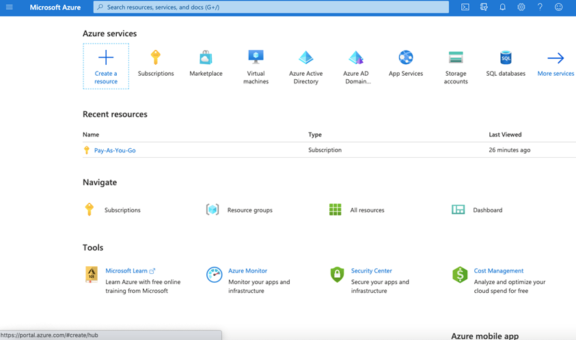Open the App Services icon
Screen dimensions: 576x340
pos(406,57)
